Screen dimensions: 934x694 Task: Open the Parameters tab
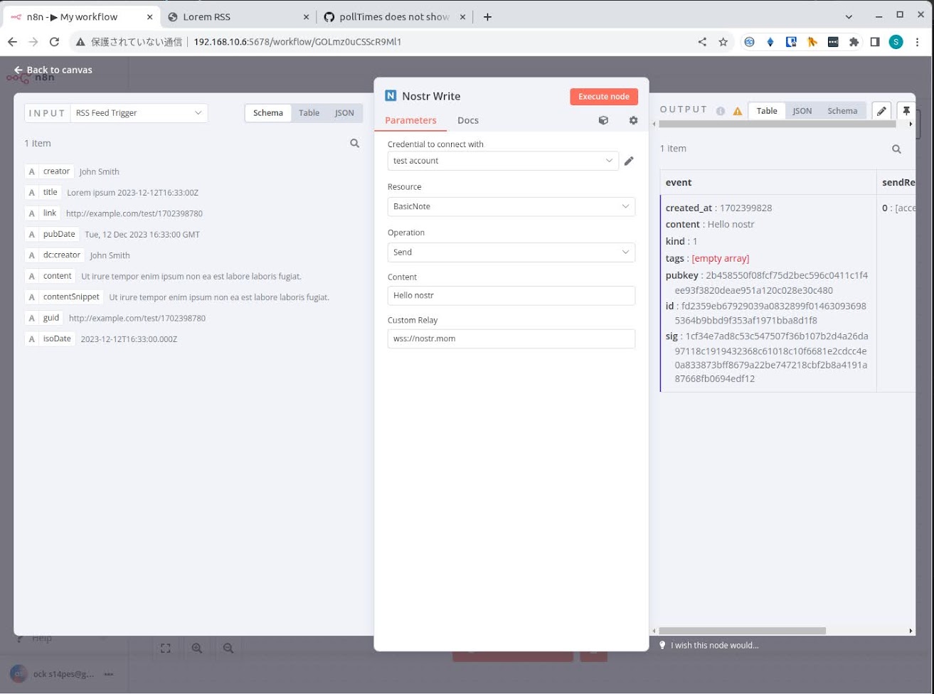tap(410, 120)
